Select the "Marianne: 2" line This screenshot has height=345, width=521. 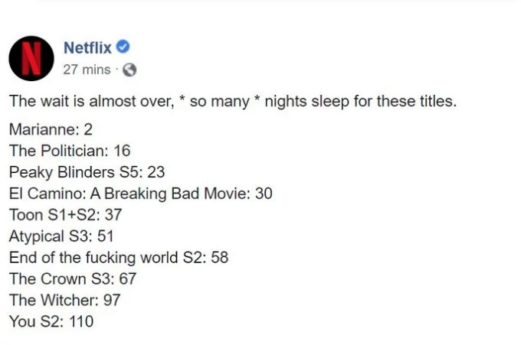(x=51, y=129)
